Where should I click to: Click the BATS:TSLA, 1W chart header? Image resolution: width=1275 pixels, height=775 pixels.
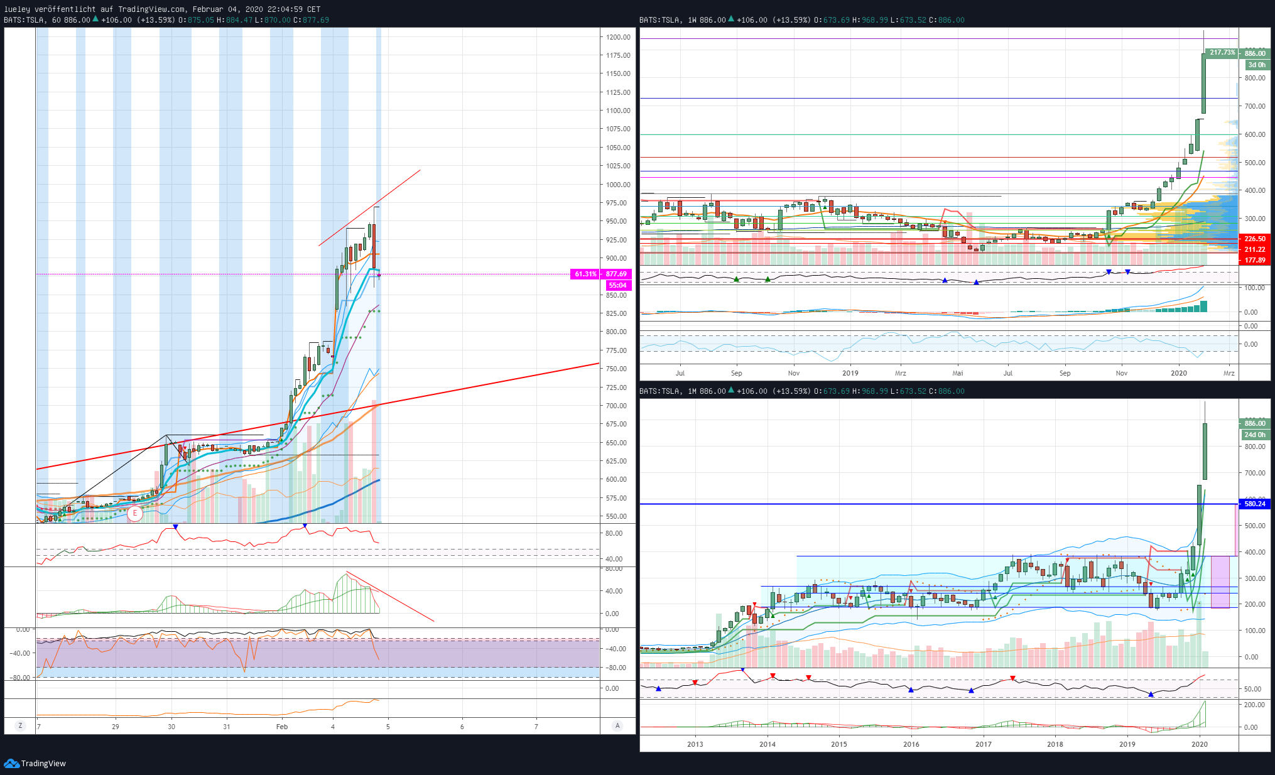tap(668, 20)
